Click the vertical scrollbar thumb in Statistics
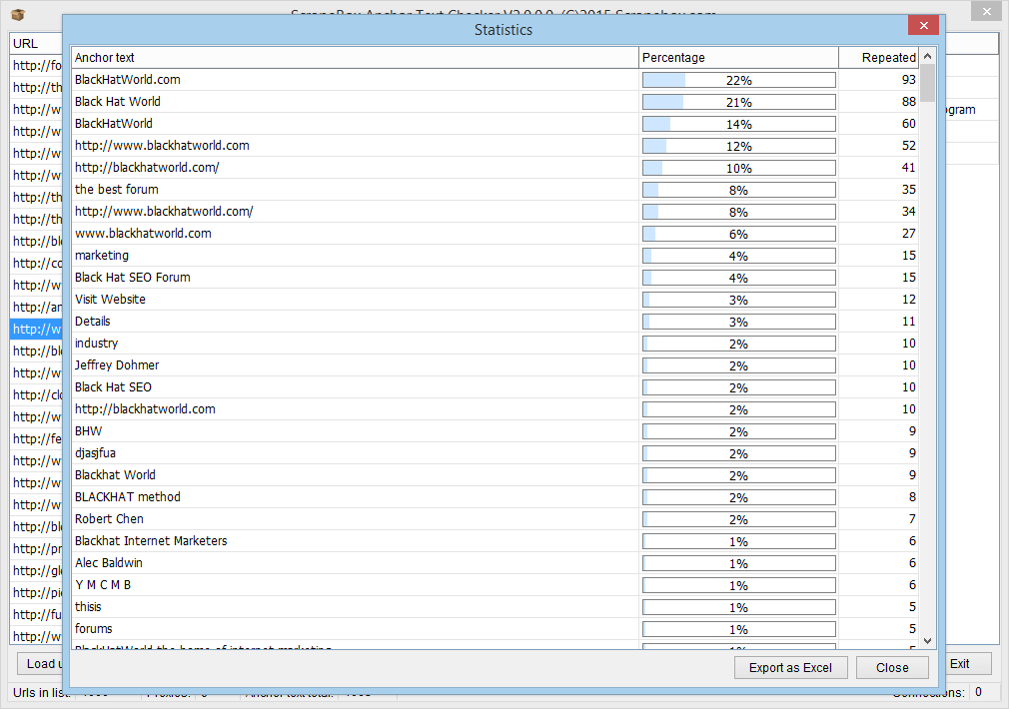 click(927, 84)
